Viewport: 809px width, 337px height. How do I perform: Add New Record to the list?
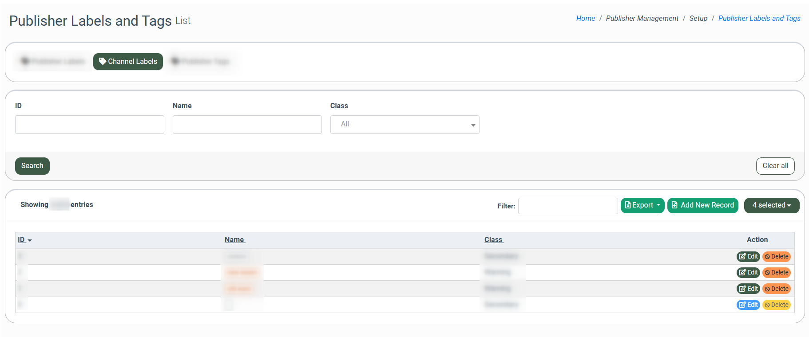(x=702, y=205)
